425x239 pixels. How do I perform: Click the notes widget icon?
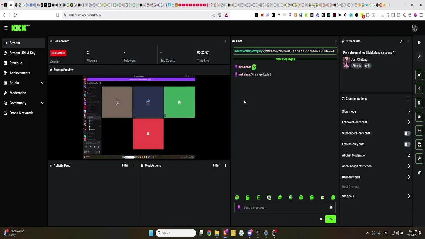point(419,103)
